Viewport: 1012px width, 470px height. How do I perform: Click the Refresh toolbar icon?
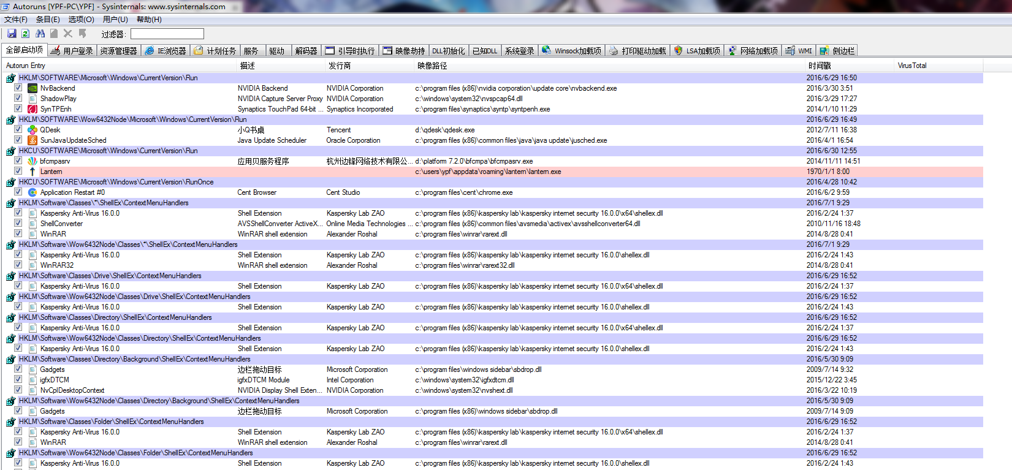pyautogui.click(x=26, y=34)
